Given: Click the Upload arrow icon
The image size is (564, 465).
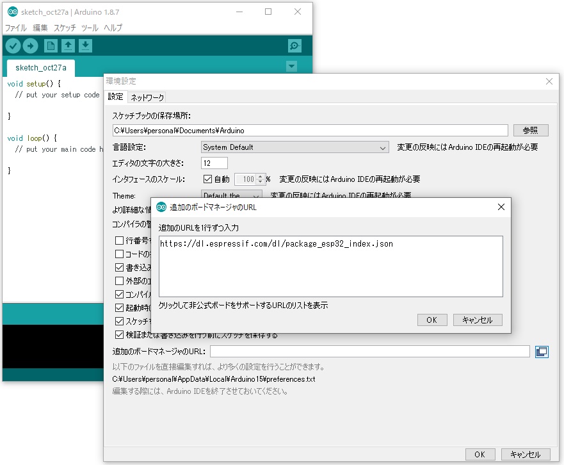Looking at the screenshot, I should click(x=31, y=45).
